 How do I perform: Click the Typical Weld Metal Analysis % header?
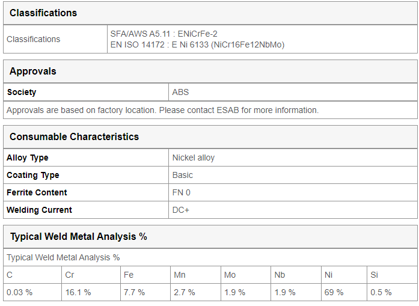[x=79, y=237]
